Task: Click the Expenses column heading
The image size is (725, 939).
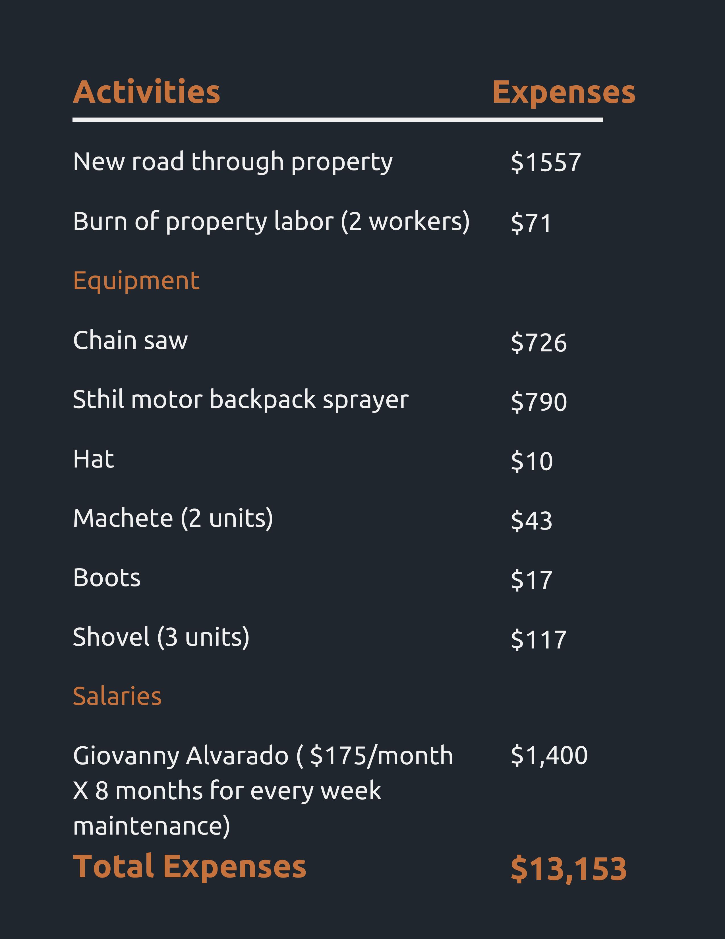Action: (564, 92)
